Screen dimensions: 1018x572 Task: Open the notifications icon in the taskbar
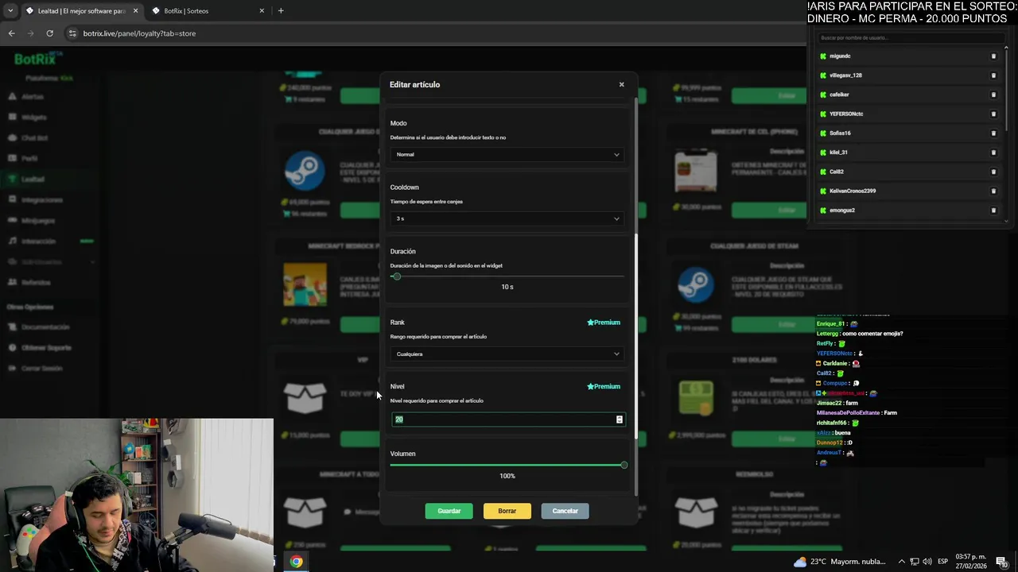[x=1001, y=562]
